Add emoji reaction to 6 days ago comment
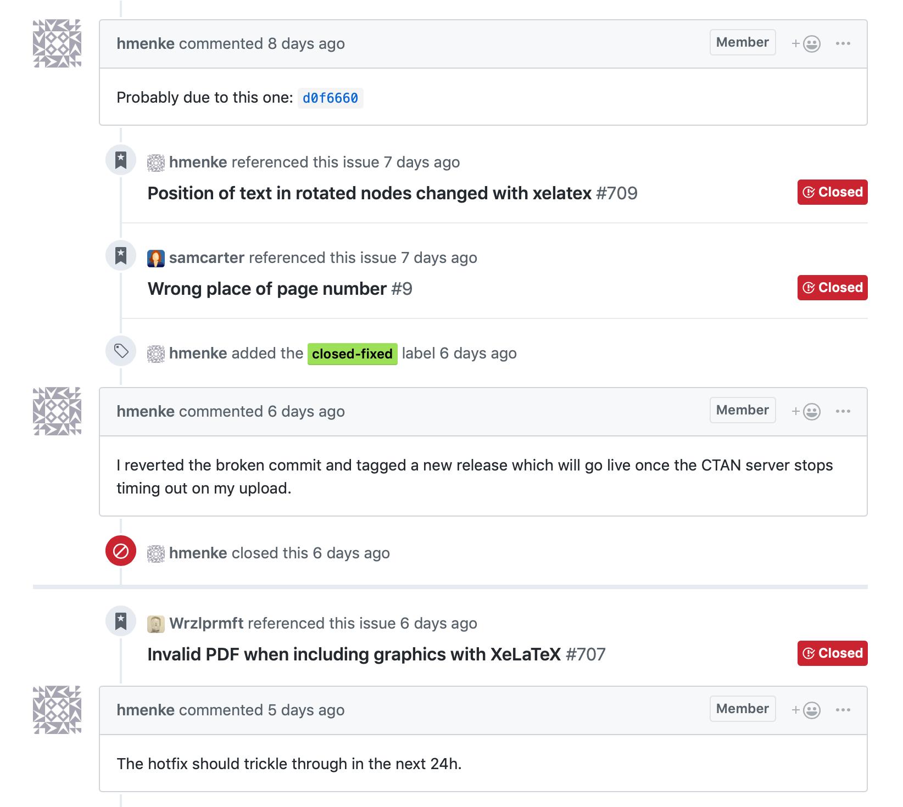 [x=806, y=411]
